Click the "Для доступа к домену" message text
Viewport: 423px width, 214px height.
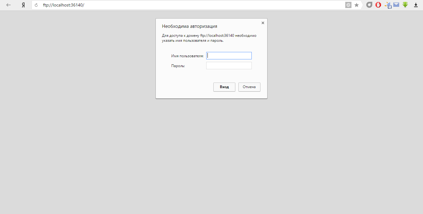click(209, 38)
